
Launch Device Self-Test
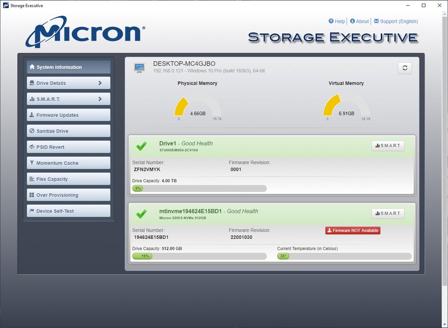69,211
